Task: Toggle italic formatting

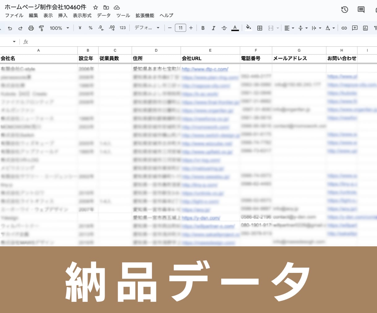Action: tap(214, 28)
